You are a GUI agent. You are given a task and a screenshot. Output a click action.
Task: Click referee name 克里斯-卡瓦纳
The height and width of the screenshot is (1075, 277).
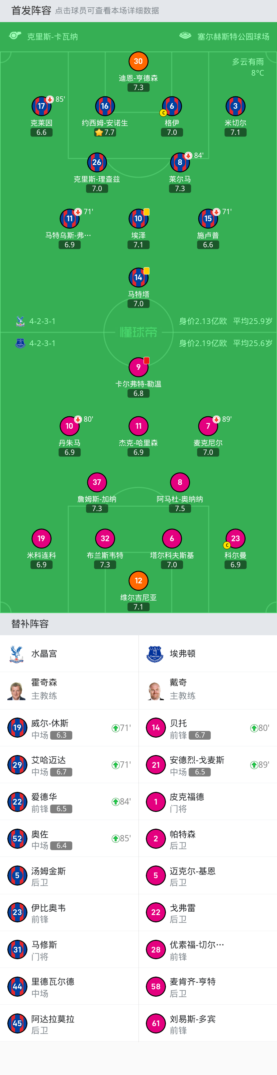[53, 37]
